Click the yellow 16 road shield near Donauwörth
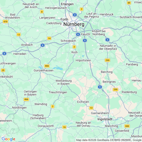Image resolution: width=142 pixels, height=142 pixels. (x=64, y=127)
